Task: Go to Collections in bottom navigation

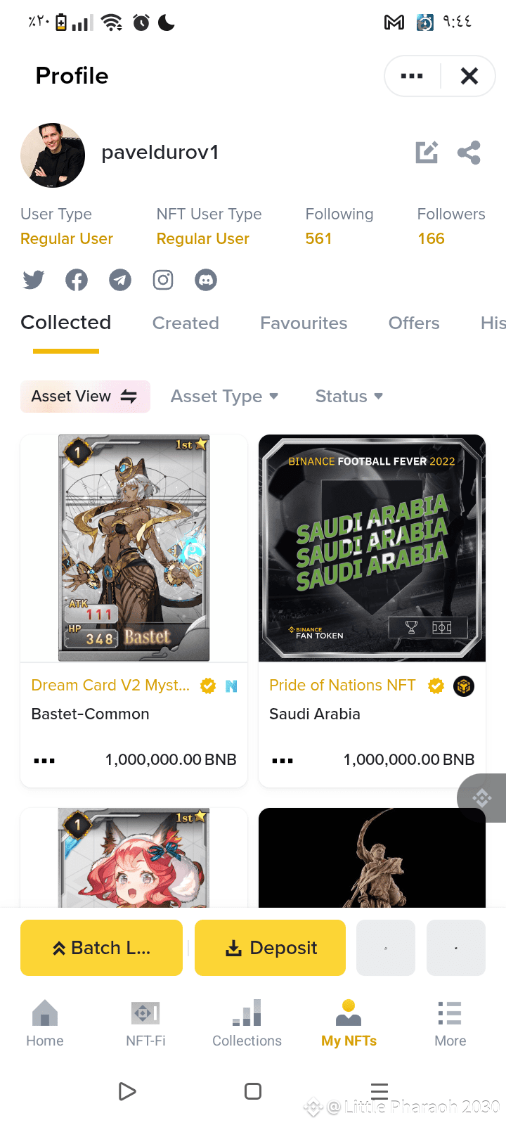Action: (x=247, y=1023)
